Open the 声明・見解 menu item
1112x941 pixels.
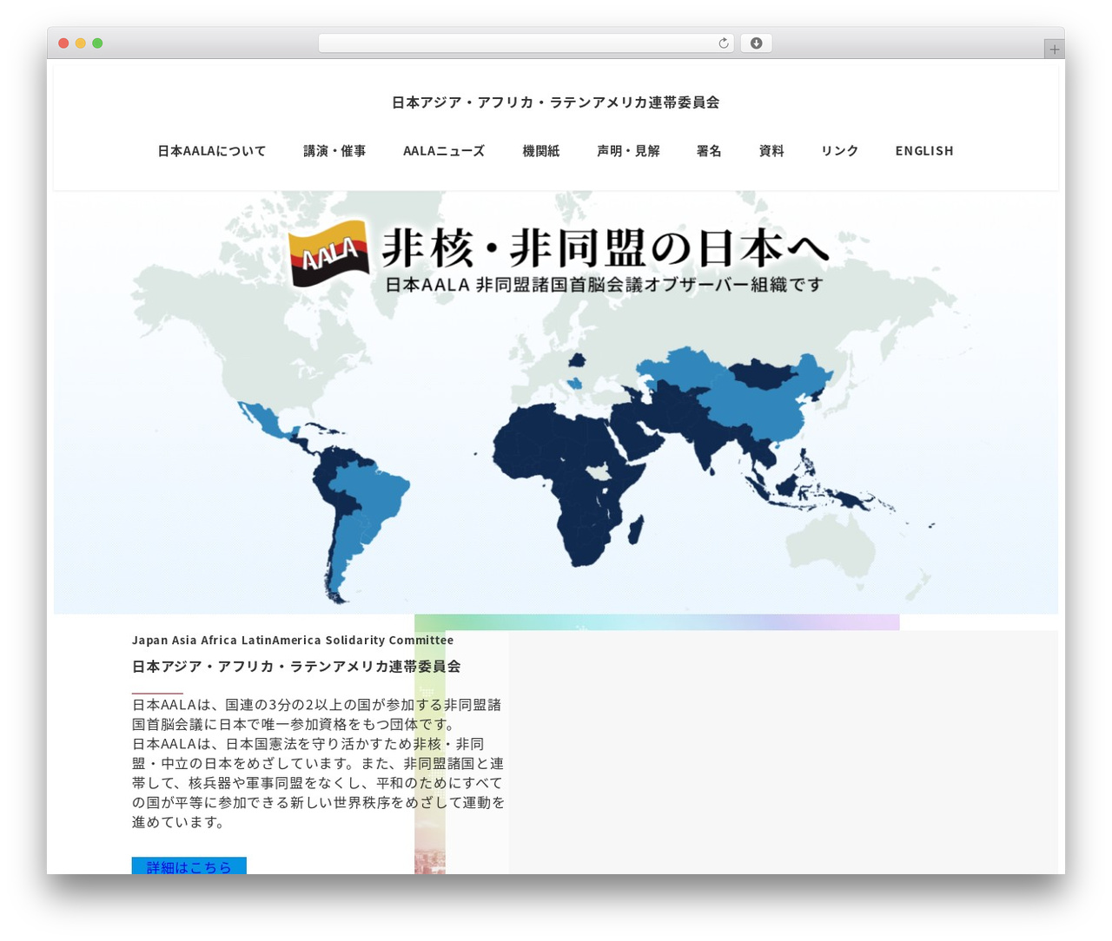tap(628, 151)
